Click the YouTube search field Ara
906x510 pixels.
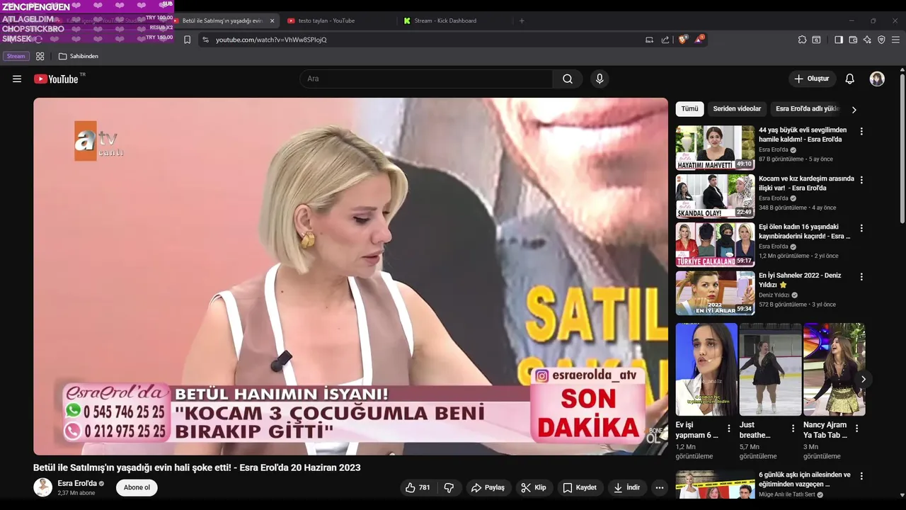(426, 79)
